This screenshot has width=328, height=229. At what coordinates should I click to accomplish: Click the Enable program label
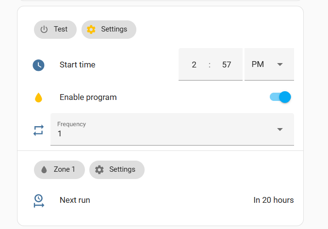[x=88, y=97]
